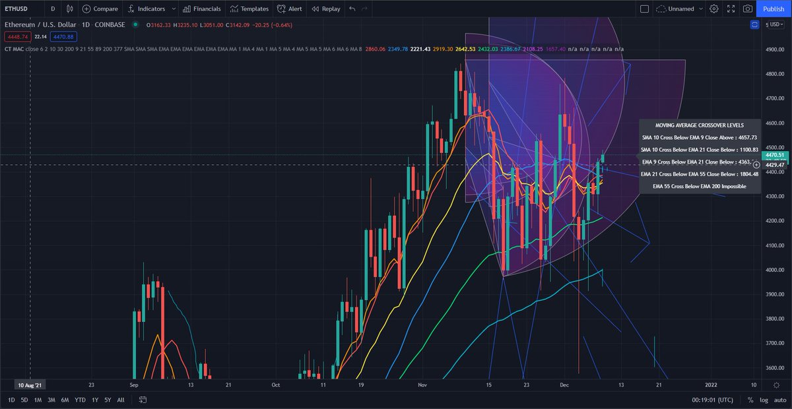Open indicator Templates
Viewport: 792px width, 409px height.
click(234, 9)
